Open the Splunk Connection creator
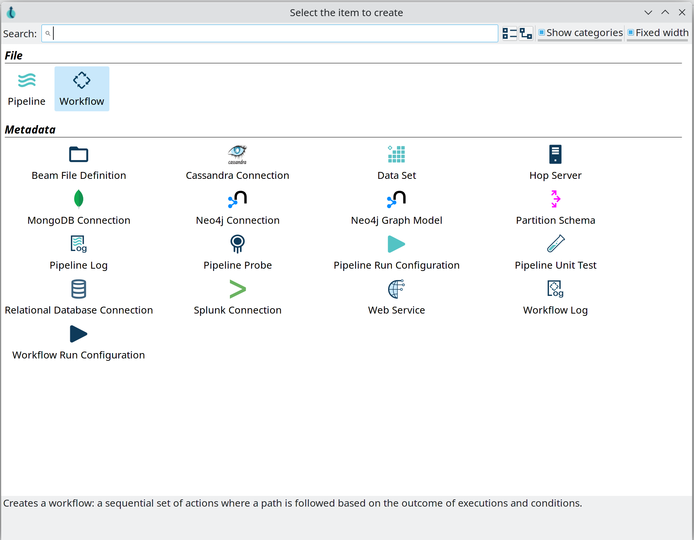694x540 pixels. pyautogui.click(x=237, y=297)
